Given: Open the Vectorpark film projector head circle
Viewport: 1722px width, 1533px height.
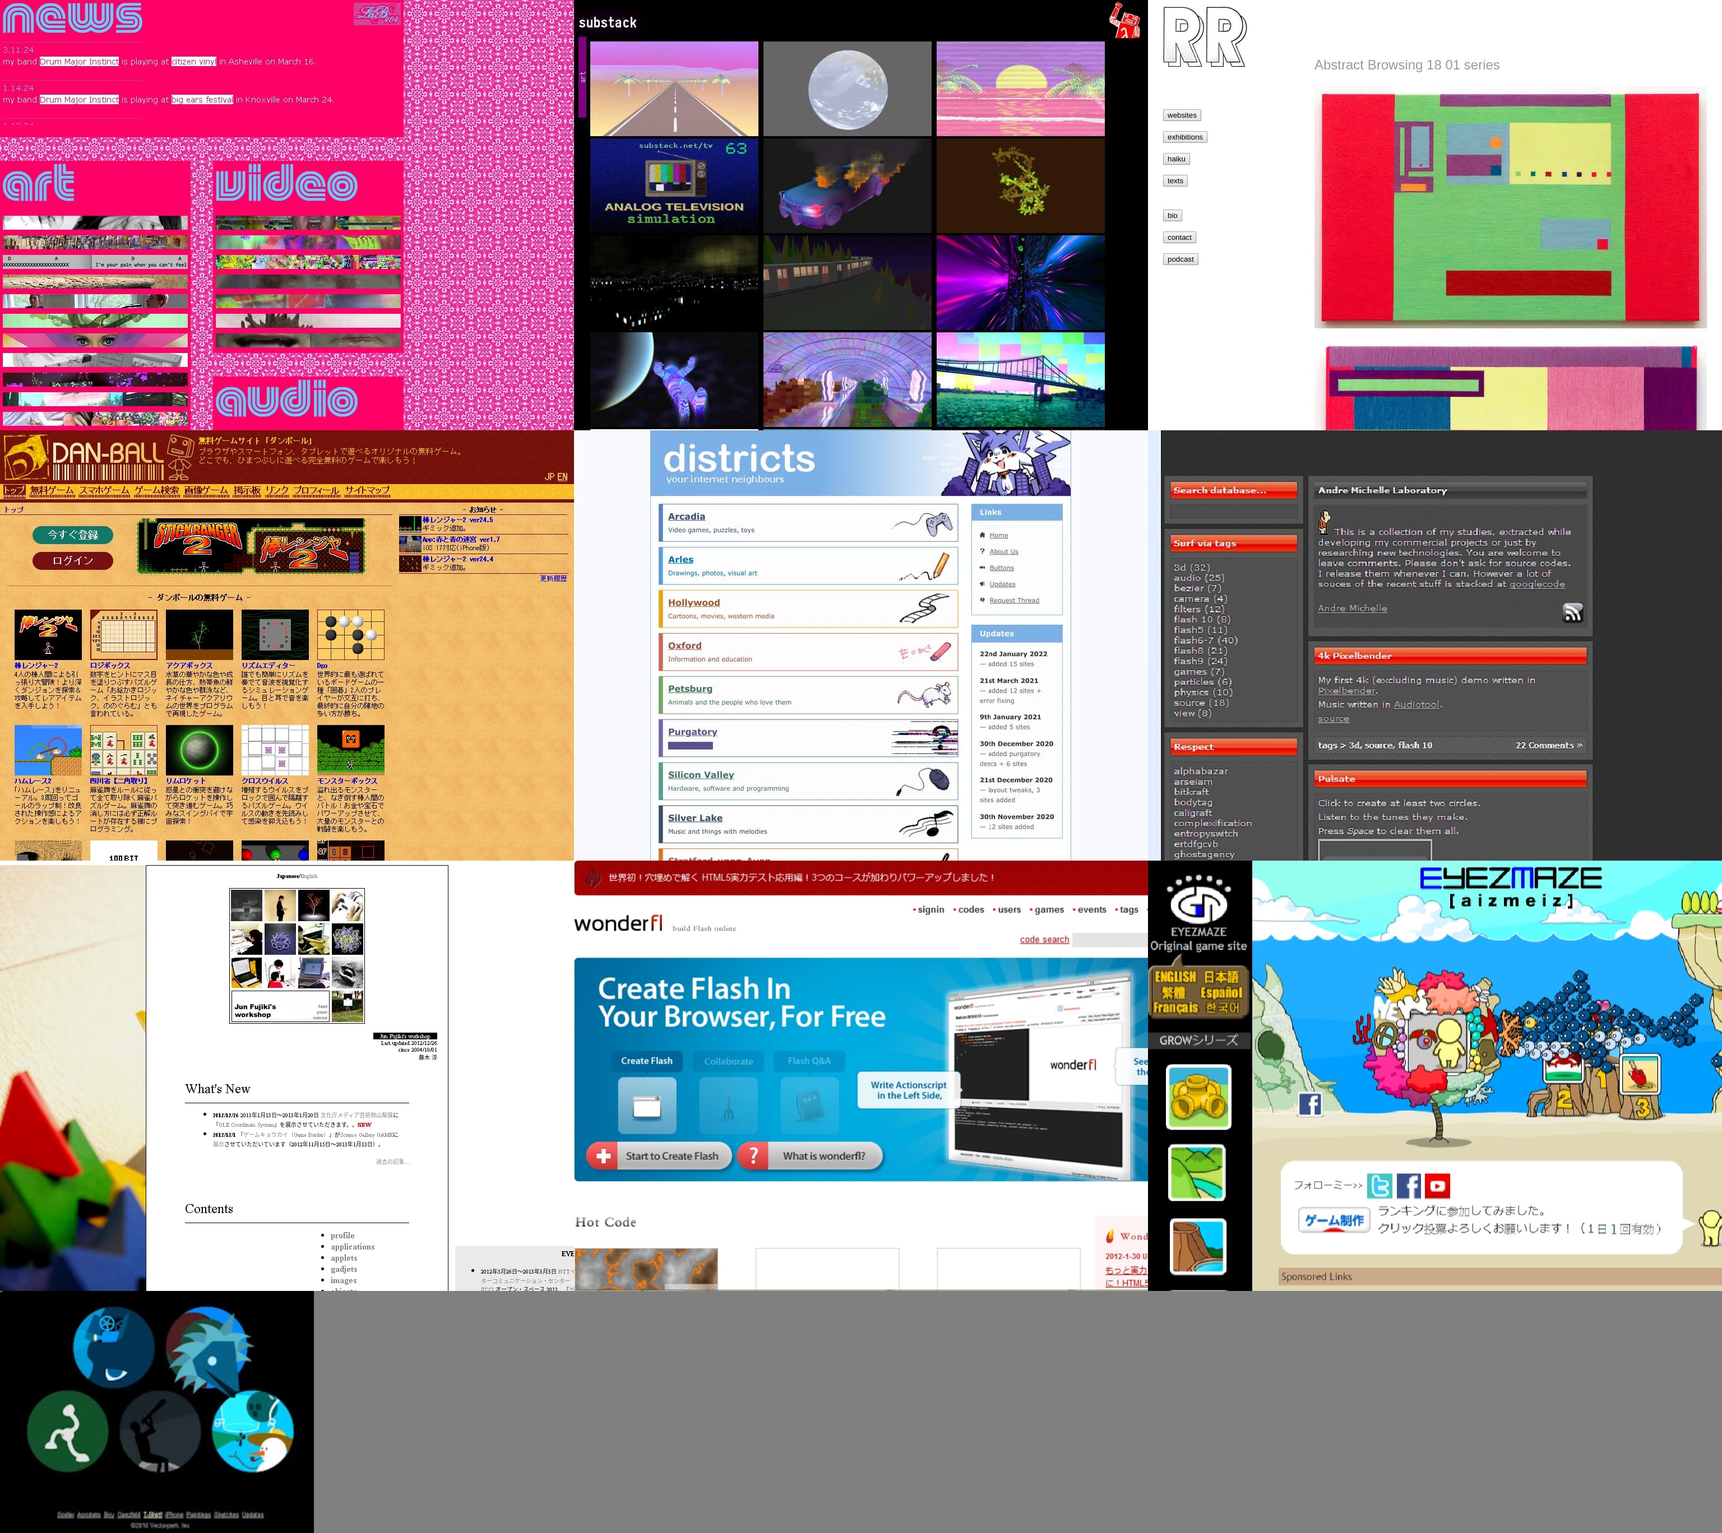Looking at the screenshot, I should pyautogui.click(x=114, y=1348).
